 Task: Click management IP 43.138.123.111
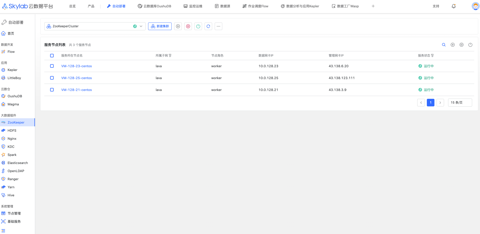342,78
